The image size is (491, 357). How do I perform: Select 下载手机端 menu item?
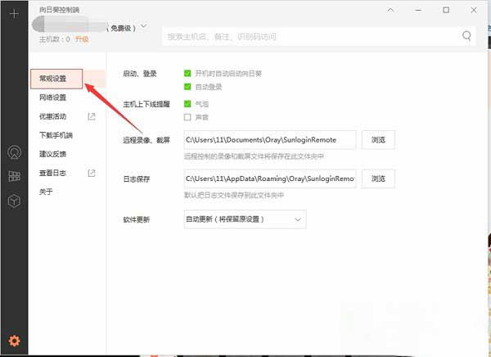tap(56, 135)
